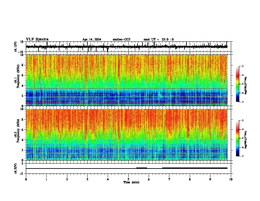Click inside the ch.2 spectrogram panel
The image size is (260, 201).
(x=126, y=135)
